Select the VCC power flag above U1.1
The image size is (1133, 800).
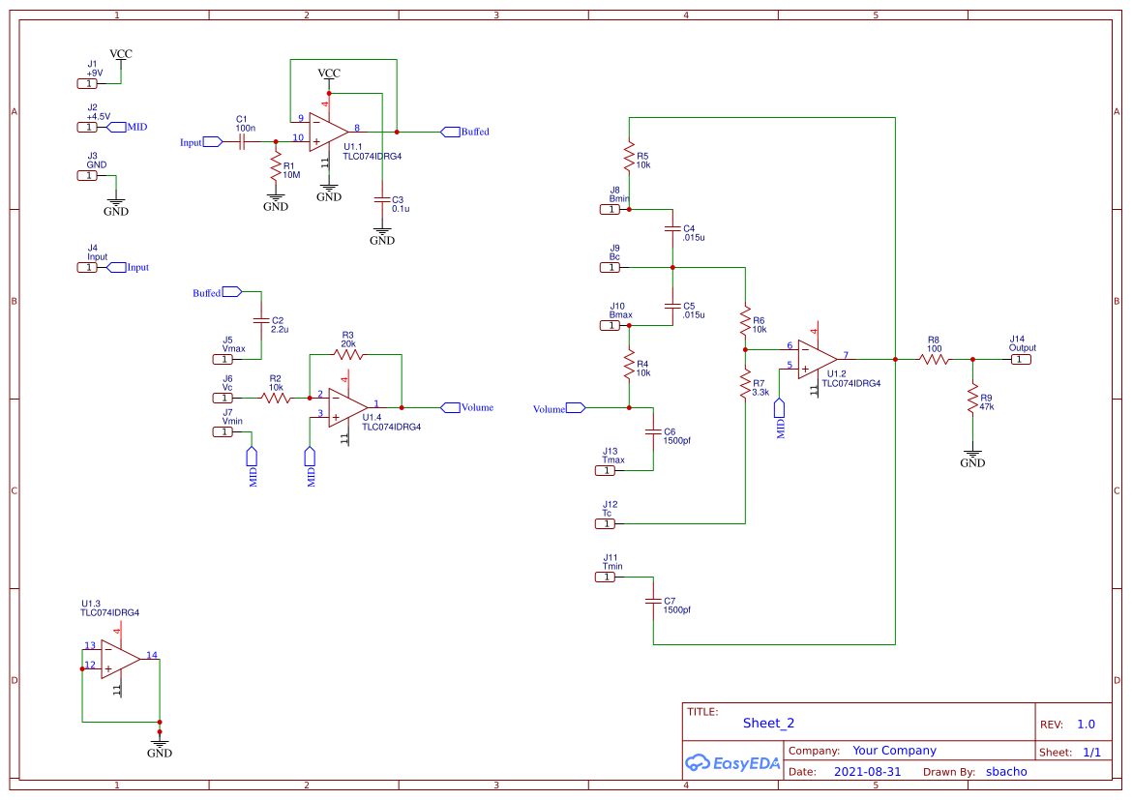[x=327, y=74]
